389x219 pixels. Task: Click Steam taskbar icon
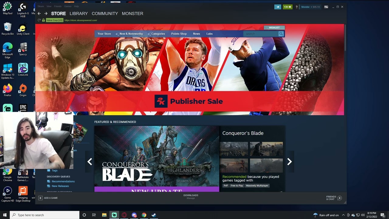pos(154,215)
